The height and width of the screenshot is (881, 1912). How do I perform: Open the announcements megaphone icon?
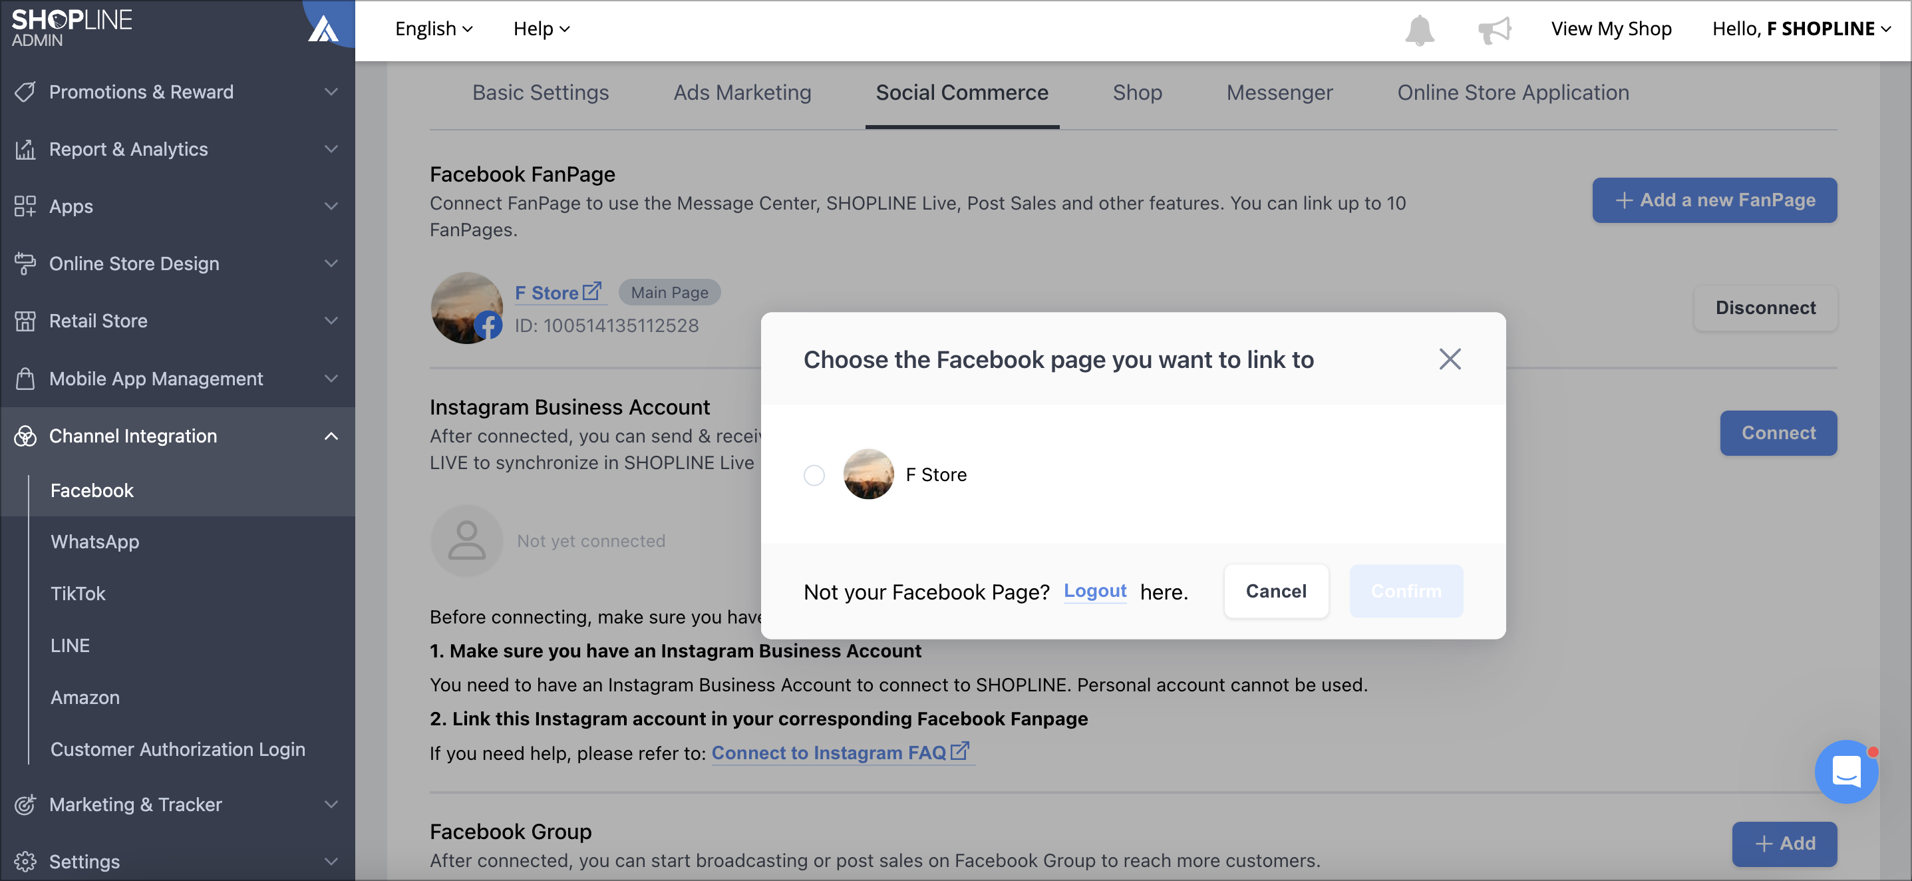pos(1494,30)
